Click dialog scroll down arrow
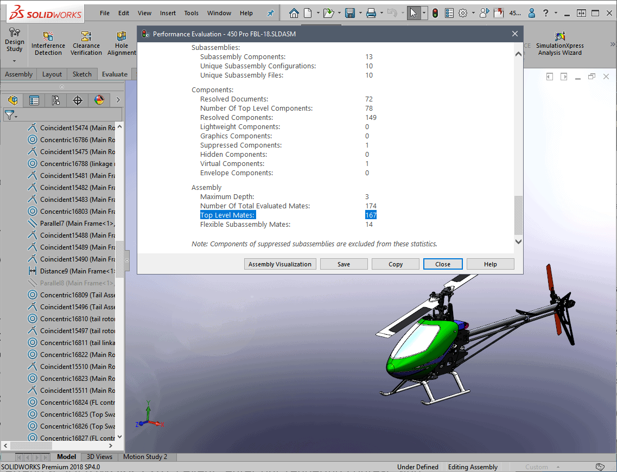Viewport: 617px width, 472px height. [x=518, y=242]
